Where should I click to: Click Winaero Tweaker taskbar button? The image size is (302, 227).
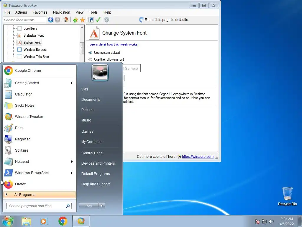[81, 221]
